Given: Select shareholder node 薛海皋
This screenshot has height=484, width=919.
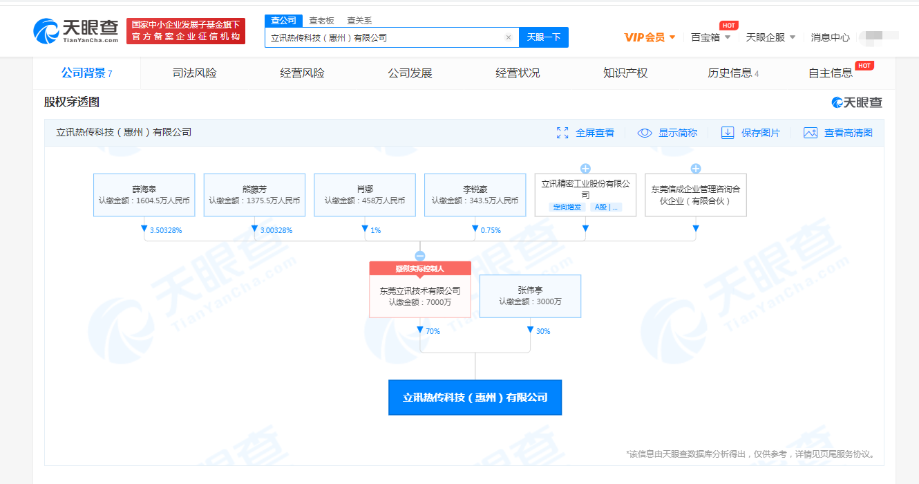Looking at the screenshot, I should click(x=144, y=195).
